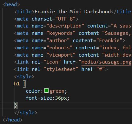
Task: Click the opening style tag
Action: coord(24,77)
